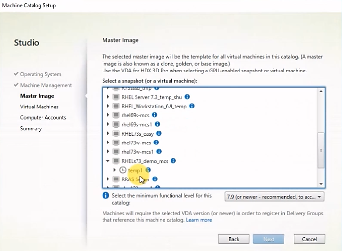Open the Learn more link
Image resolution: width=342 pixels, height=251 pixels.
click(199, 220)
